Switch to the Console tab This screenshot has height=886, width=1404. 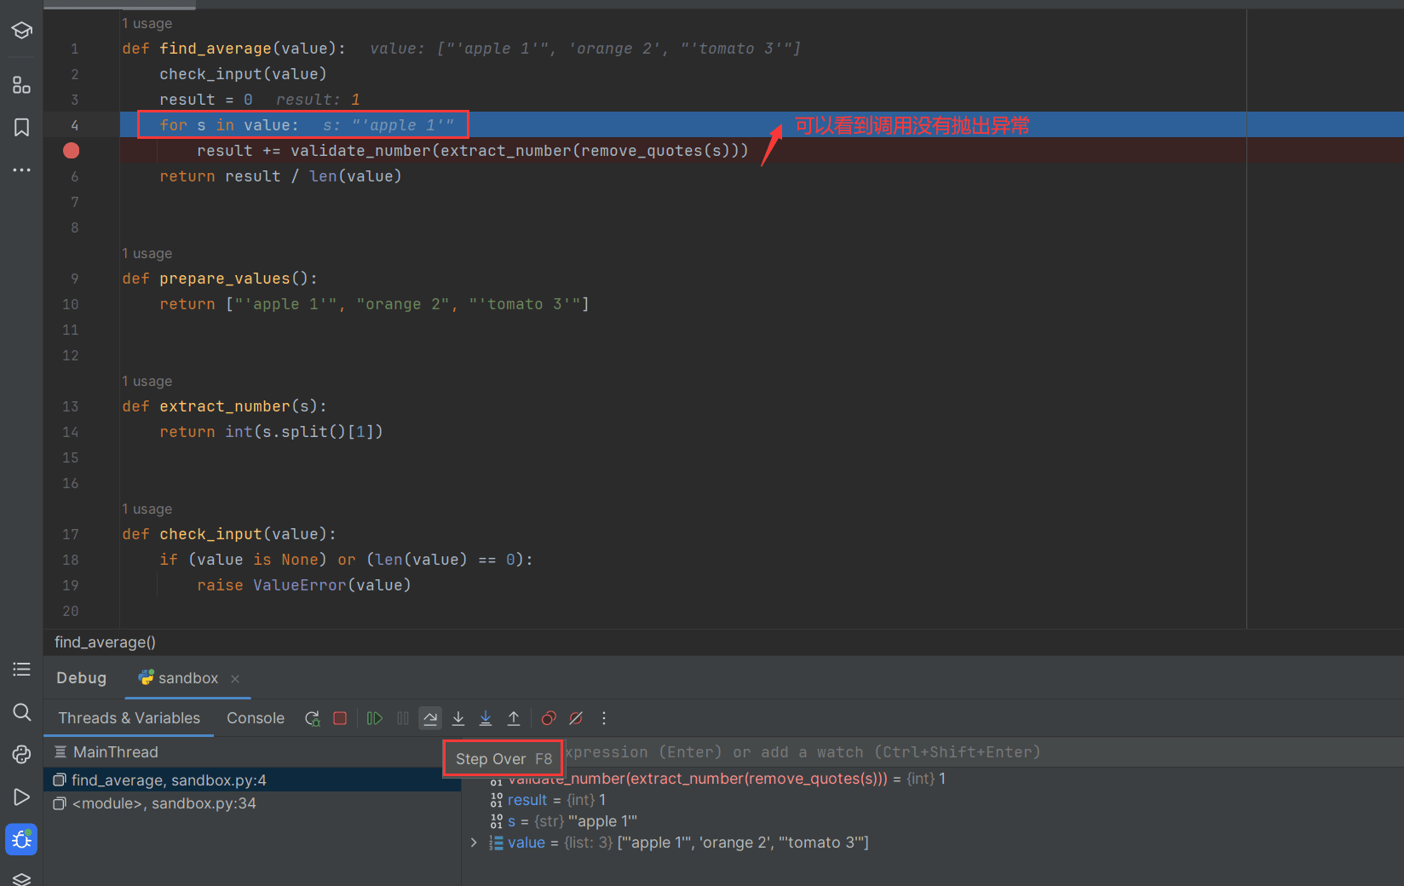[x=256, y=718]
